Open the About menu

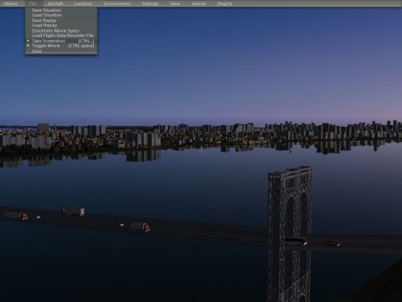[x=11, y=3]
